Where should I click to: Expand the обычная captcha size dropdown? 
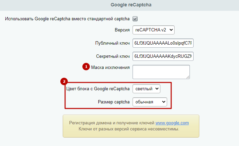[x=150, y=102]
